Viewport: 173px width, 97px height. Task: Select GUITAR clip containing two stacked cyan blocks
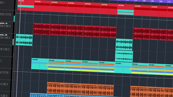[126, 10]
